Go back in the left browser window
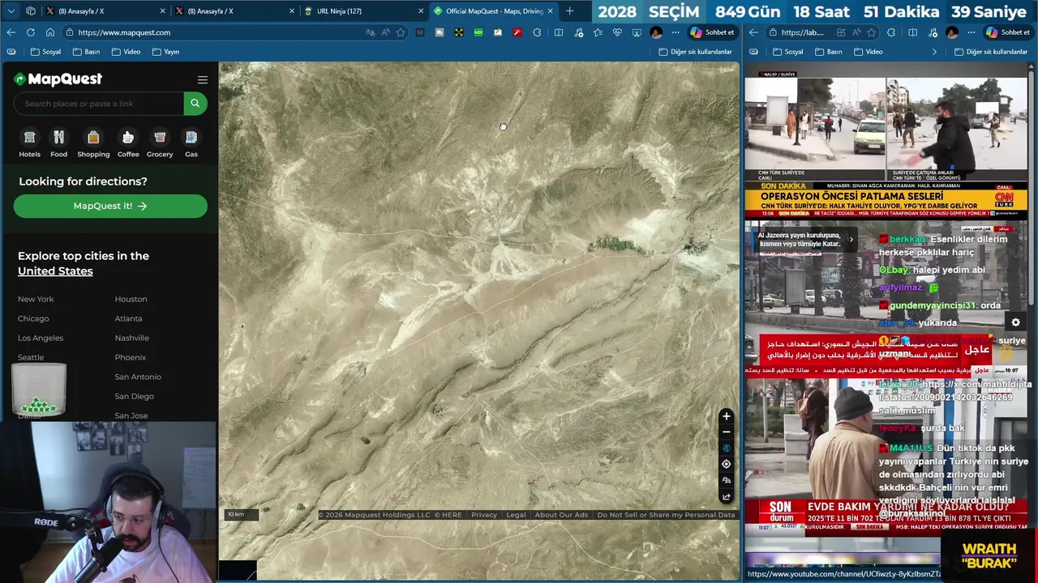 (x=11, y=32)
